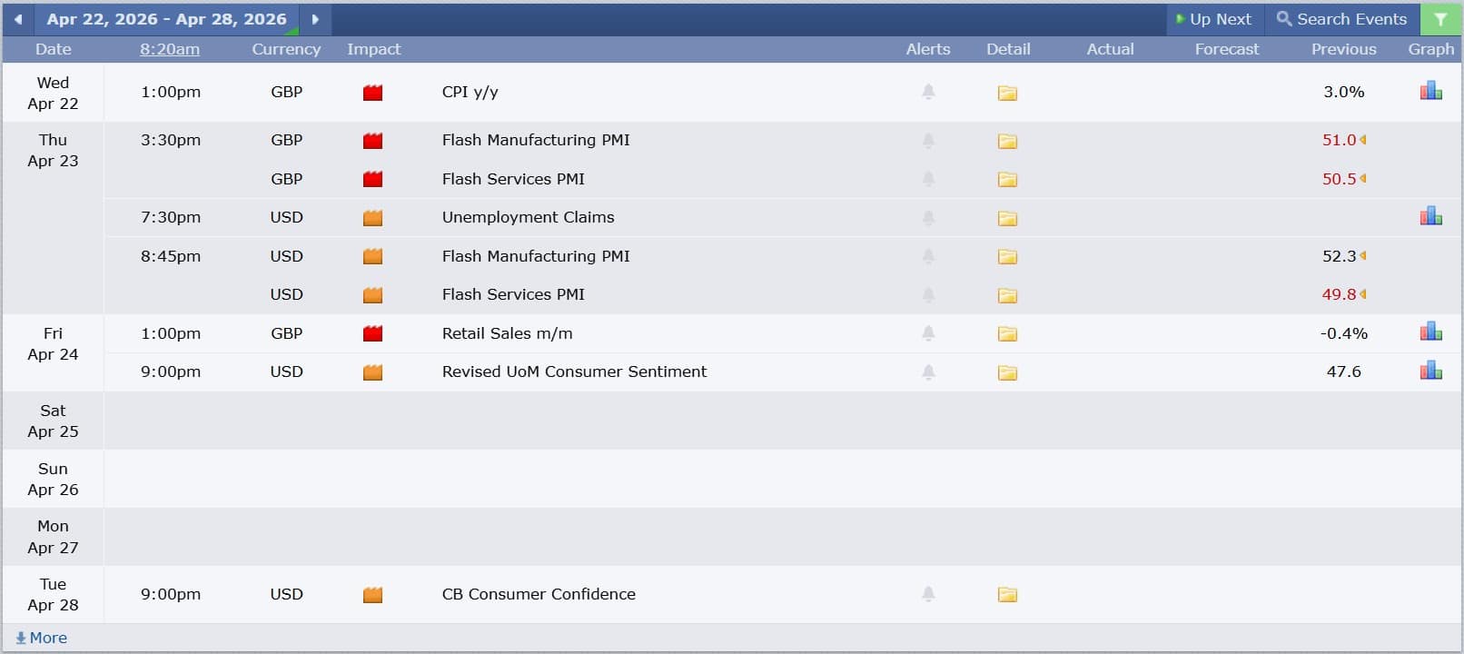View graph for Revised UoM Consumer Sentiment
Screen dimensions: 1464x654
[1430, 371]
